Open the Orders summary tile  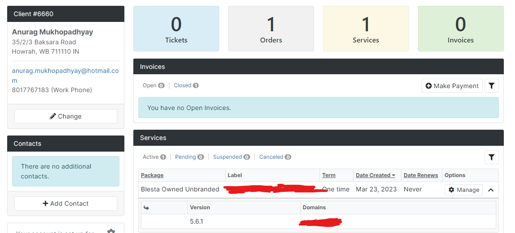pos(271,29)
